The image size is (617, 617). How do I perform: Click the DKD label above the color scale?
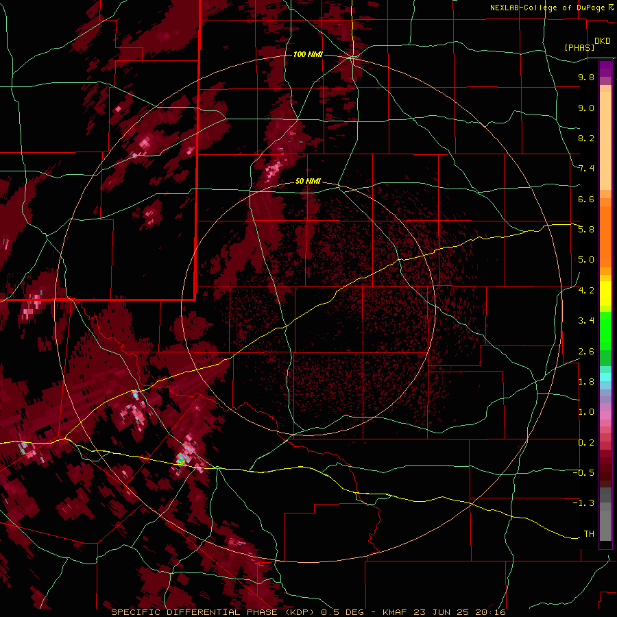click(x=603, y=41)
